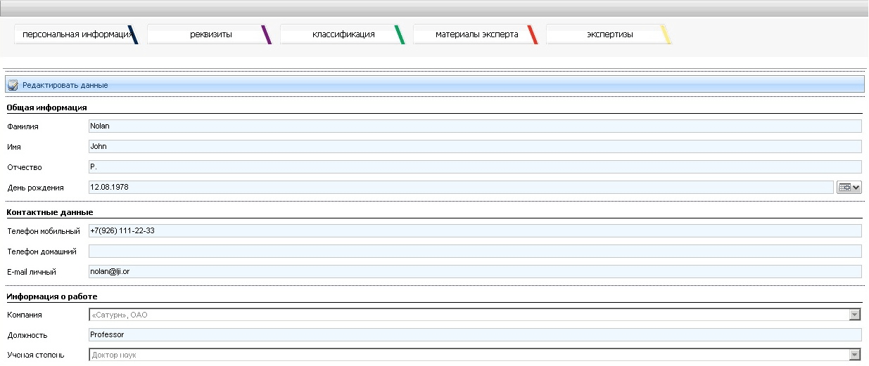Focus the Отчество field
869x366 pixels.
pyautogui.click(x=475, y=167)
